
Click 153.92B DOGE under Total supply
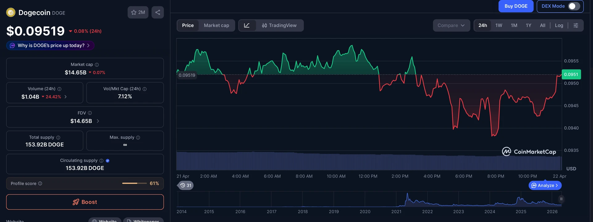44,145
